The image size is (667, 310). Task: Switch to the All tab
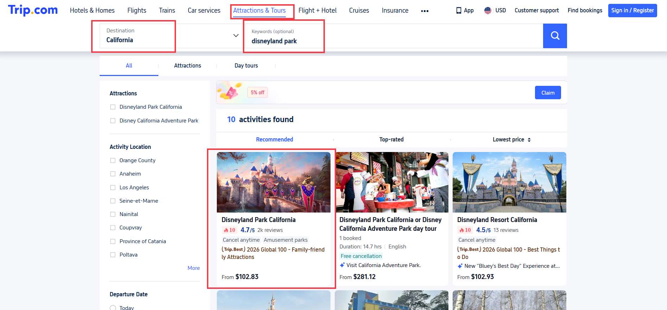tap(129, 66)
